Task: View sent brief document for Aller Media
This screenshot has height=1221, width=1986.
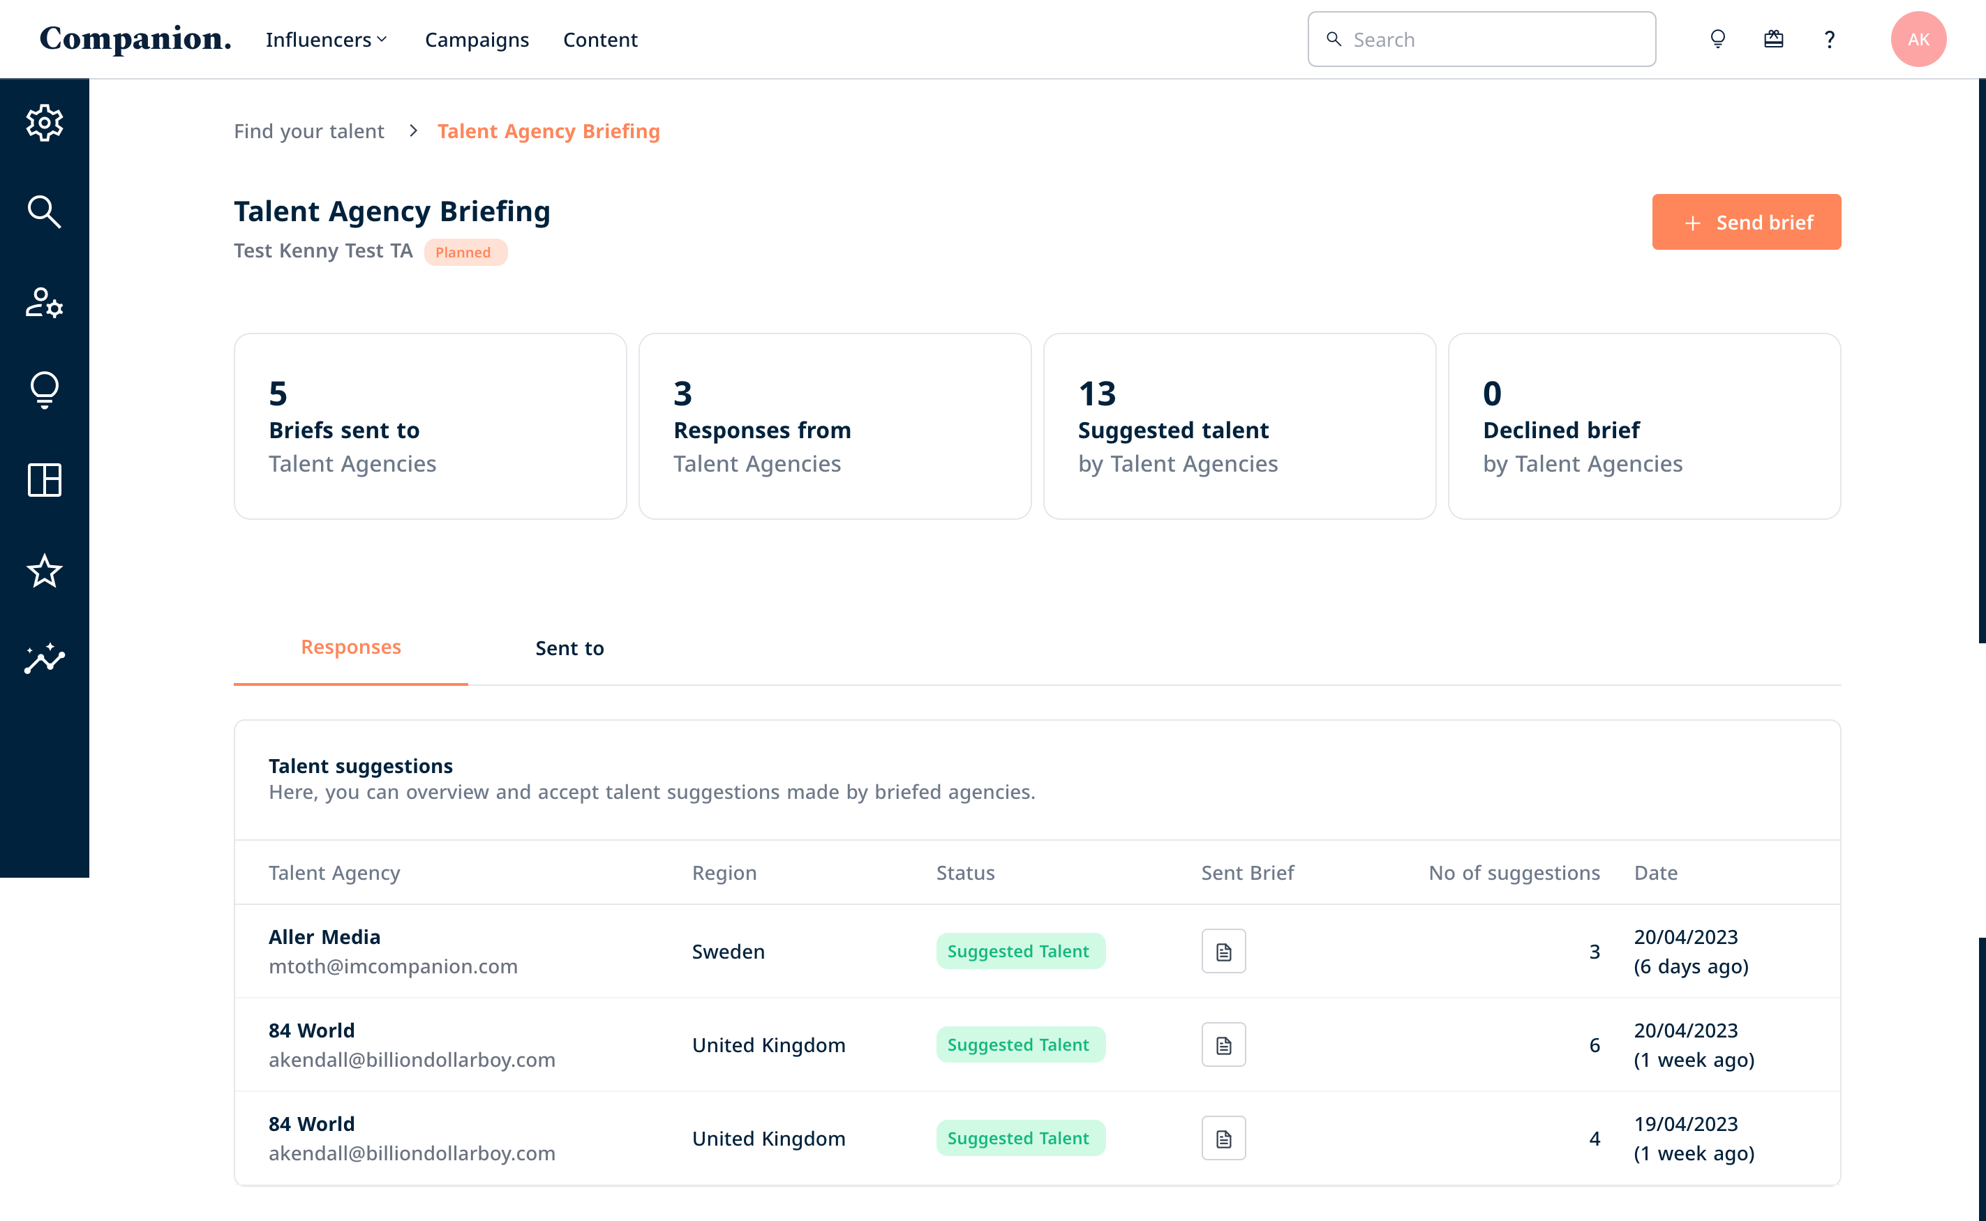Action: click(1223, 951)
